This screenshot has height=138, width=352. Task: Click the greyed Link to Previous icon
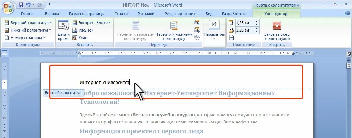point(197,37)
